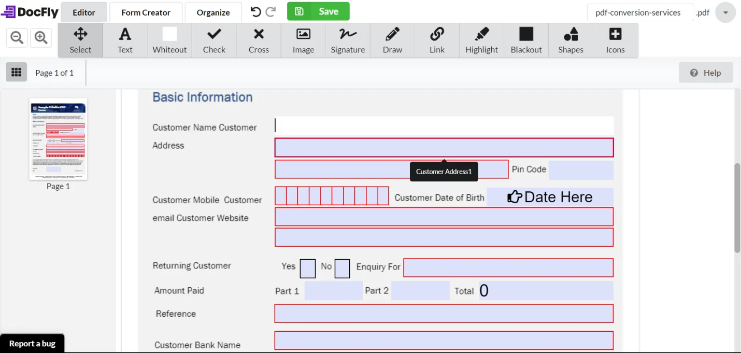Select the Check mark tool
Screen dimensions: 741x353
pyautogui.click(x=214, y=40)
